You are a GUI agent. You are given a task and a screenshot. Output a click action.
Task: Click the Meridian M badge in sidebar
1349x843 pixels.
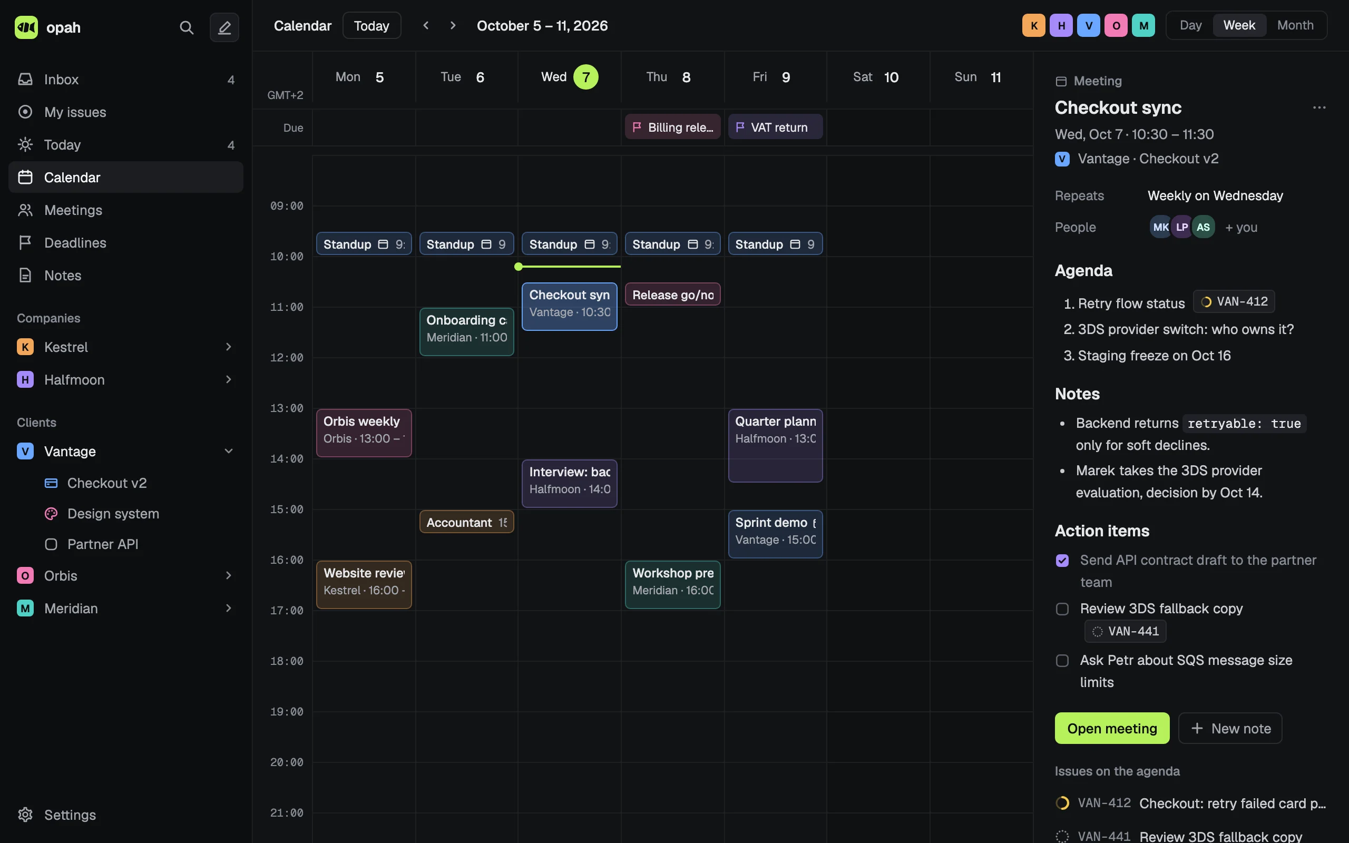25,608
